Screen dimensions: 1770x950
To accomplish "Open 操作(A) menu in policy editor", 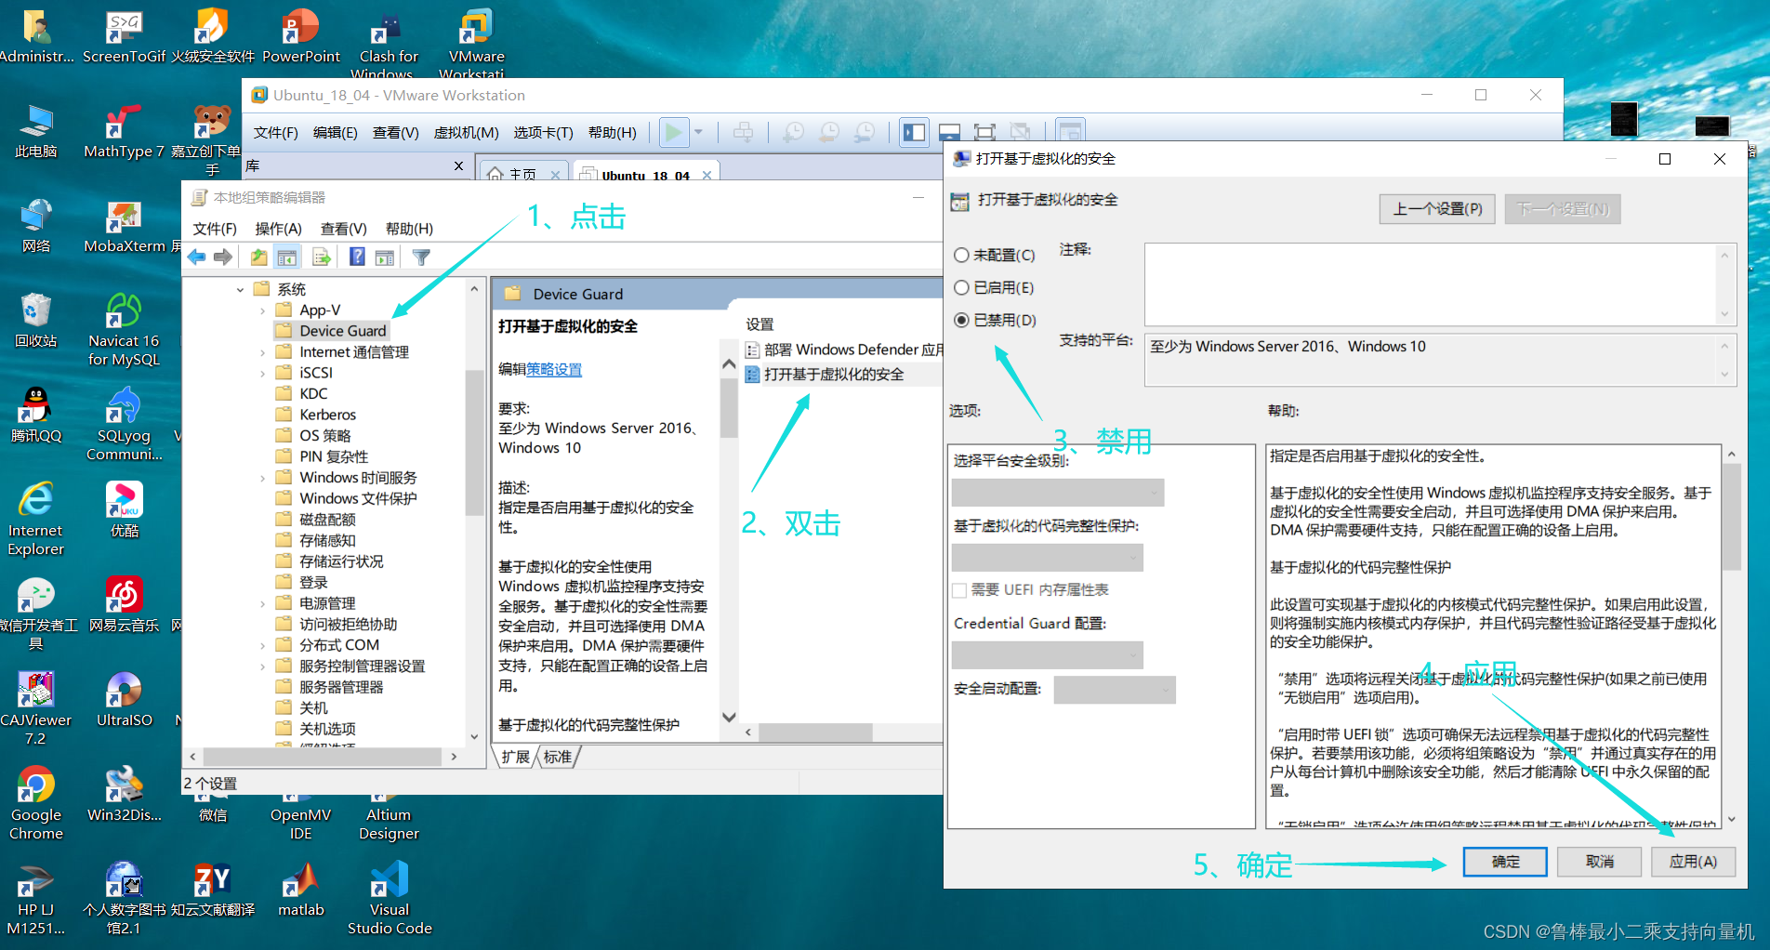I will (278, 229).
